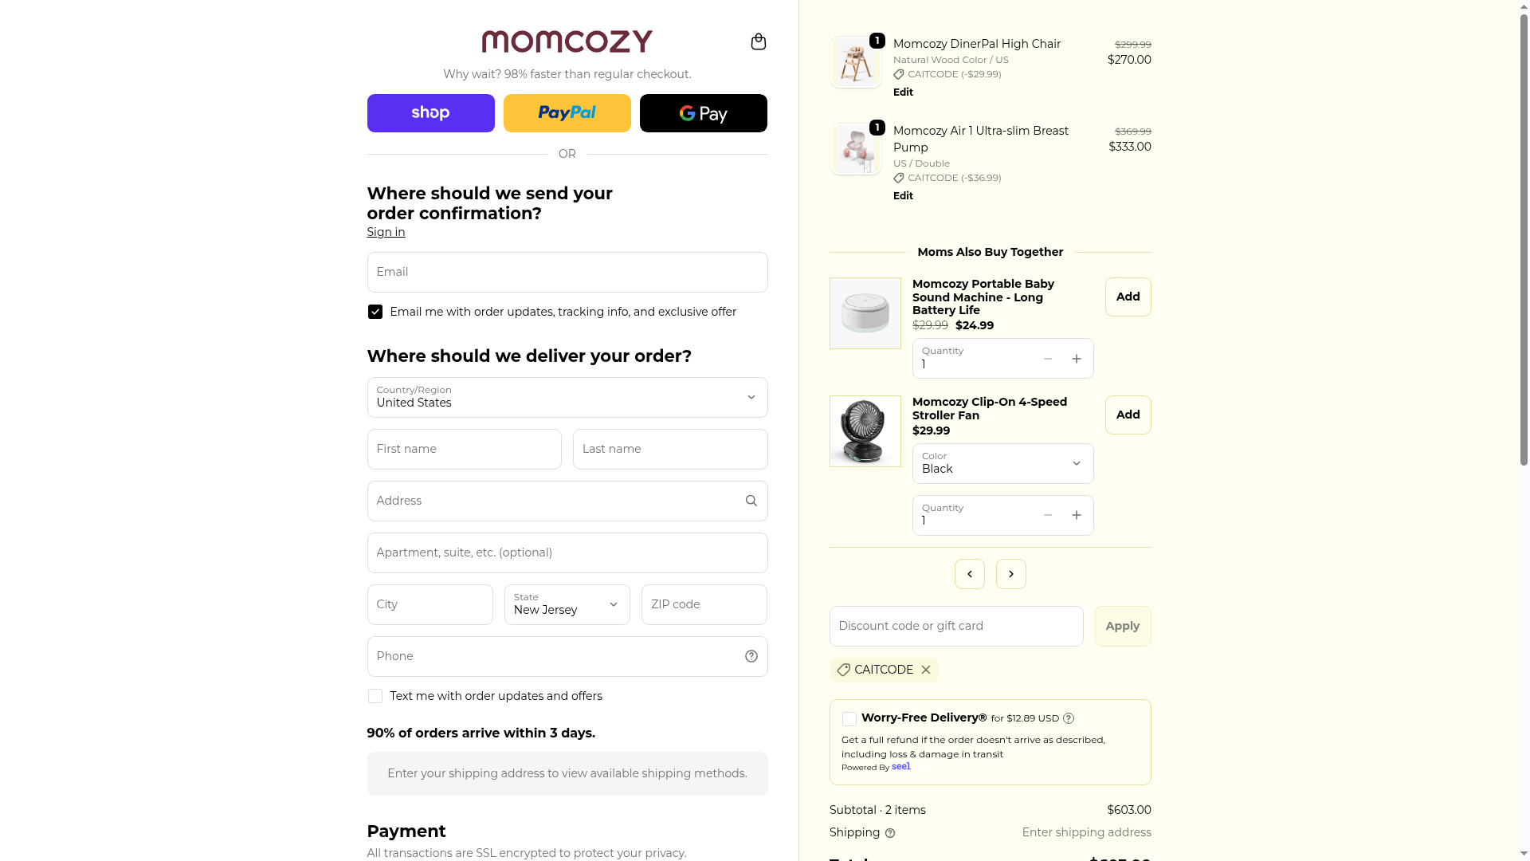Check the Worry-Free Delivery option

tap(849, 719)
